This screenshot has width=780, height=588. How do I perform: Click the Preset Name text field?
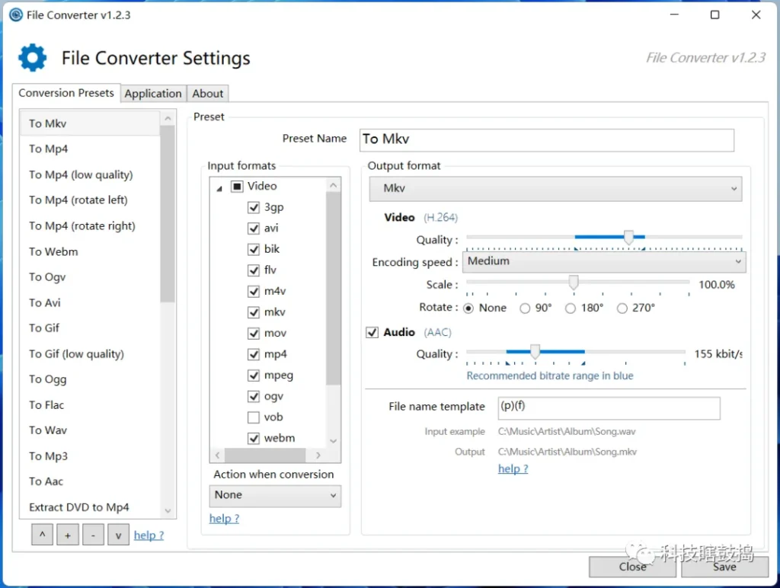(x=547, y=140)
